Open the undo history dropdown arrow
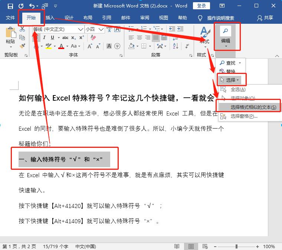The height and width of the screenshot is (250, 282). 37,6
